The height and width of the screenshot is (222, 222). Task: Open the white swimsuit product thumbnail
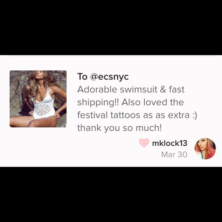[x=38, y=99]
